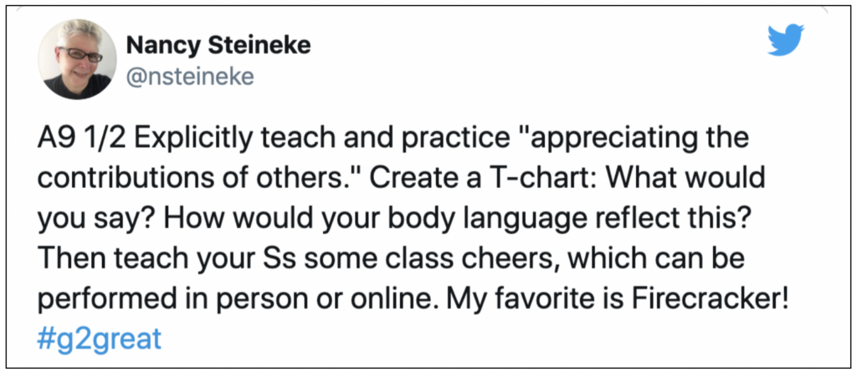Screen dimensions: 857x377
Task: Open Nancy Steineke's profile photo
Action: tap(76, 59)
